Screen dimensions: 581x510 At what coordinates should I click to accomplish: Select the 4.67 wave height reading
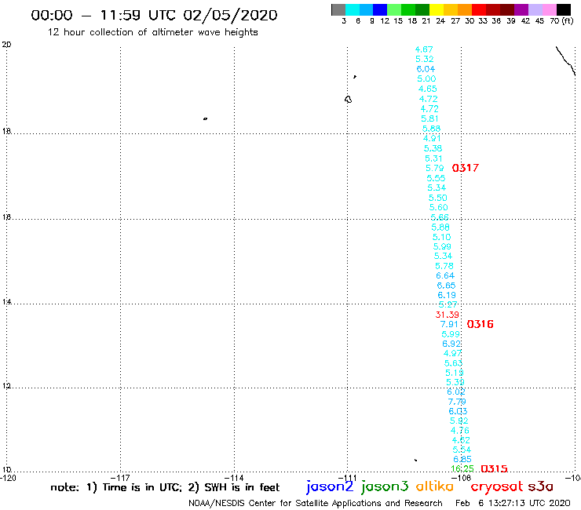(424, 49)
